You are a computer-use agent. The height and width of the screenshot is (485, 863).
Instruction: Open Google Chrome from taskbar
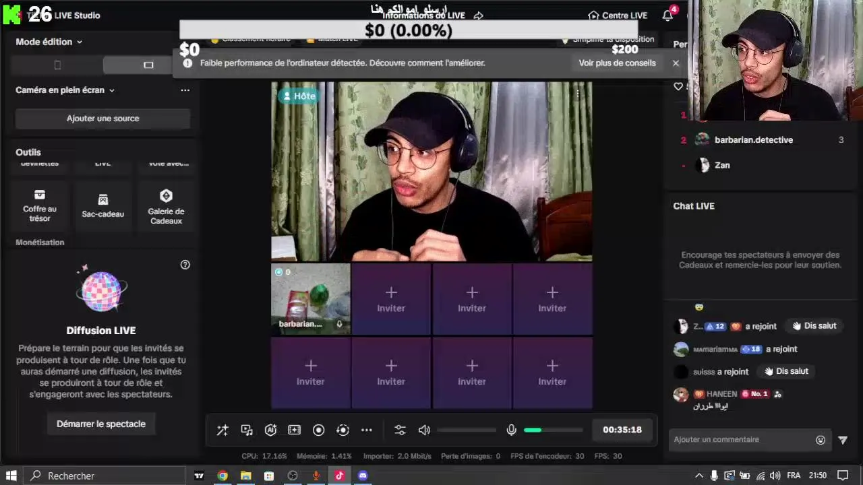(222, 476)
